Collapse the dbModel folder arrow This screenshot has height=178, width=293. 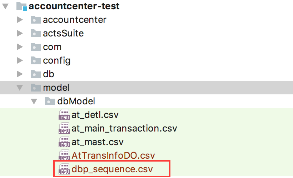[34, 102]
